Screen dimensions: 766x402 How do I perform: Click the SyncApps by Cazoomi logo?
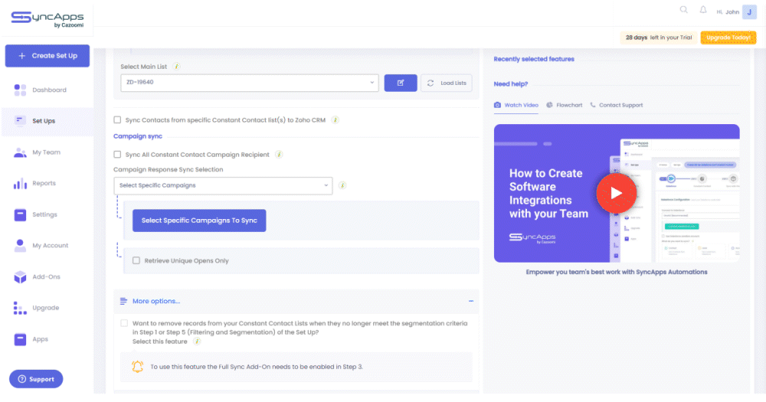[x=47, y=19]
